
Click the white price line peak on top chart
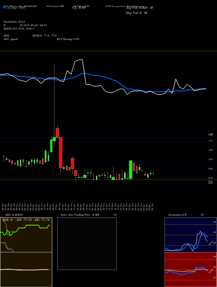click(80, 60)
